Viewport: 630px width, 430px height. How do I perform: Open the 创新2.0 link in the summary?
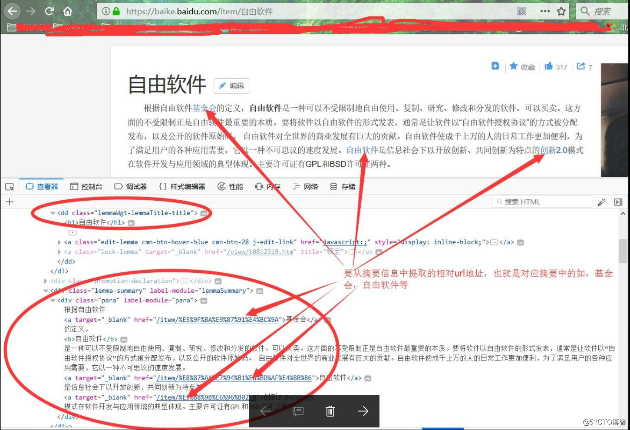pos(554,150)
